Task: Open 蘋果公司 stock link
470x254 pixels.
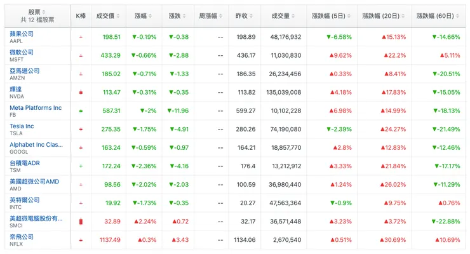Action: (22, 34)
